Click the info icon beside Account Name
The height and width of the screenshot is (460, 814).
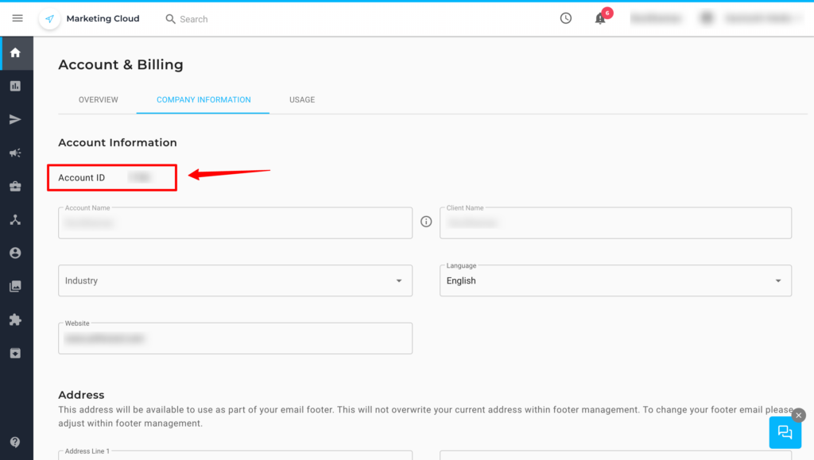pyautogui.click(x=426, y=222)
